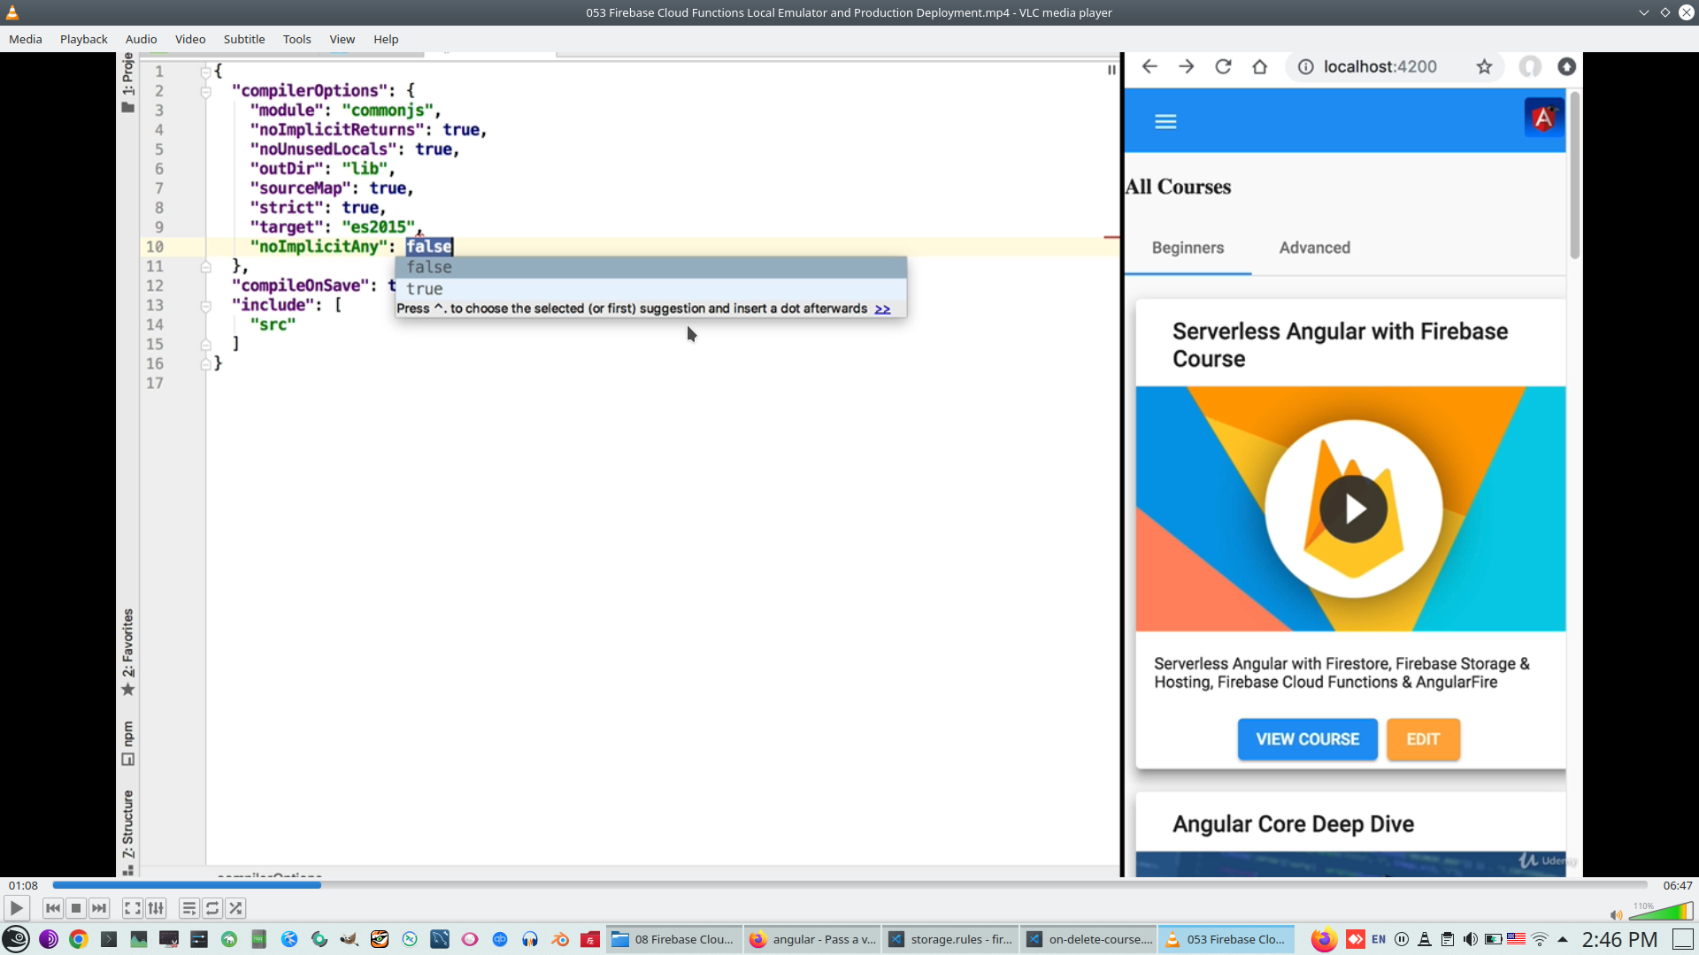This screenshot has width=1699, height=955.
Task: Open the Playback menu
Action: (83, 39)
